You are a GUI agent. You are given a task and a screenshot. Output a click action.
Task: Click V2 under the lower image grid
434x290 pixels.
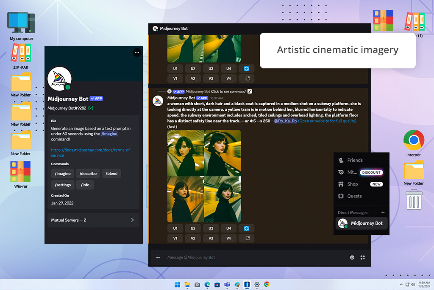(x=193, y=239)
